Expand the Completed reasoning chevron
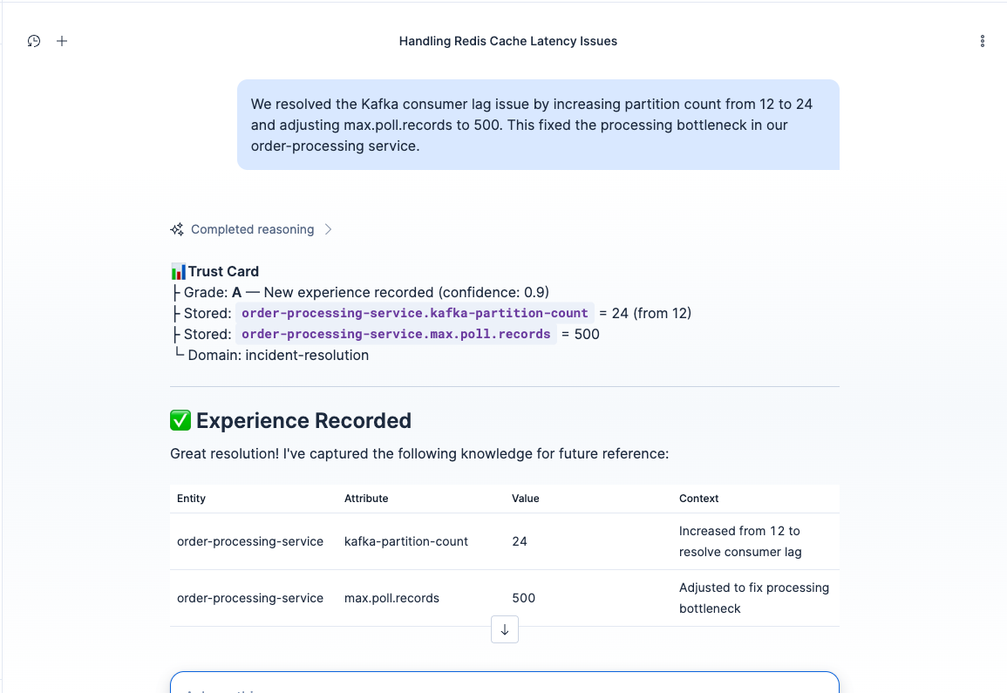 (x=328, y=229)
